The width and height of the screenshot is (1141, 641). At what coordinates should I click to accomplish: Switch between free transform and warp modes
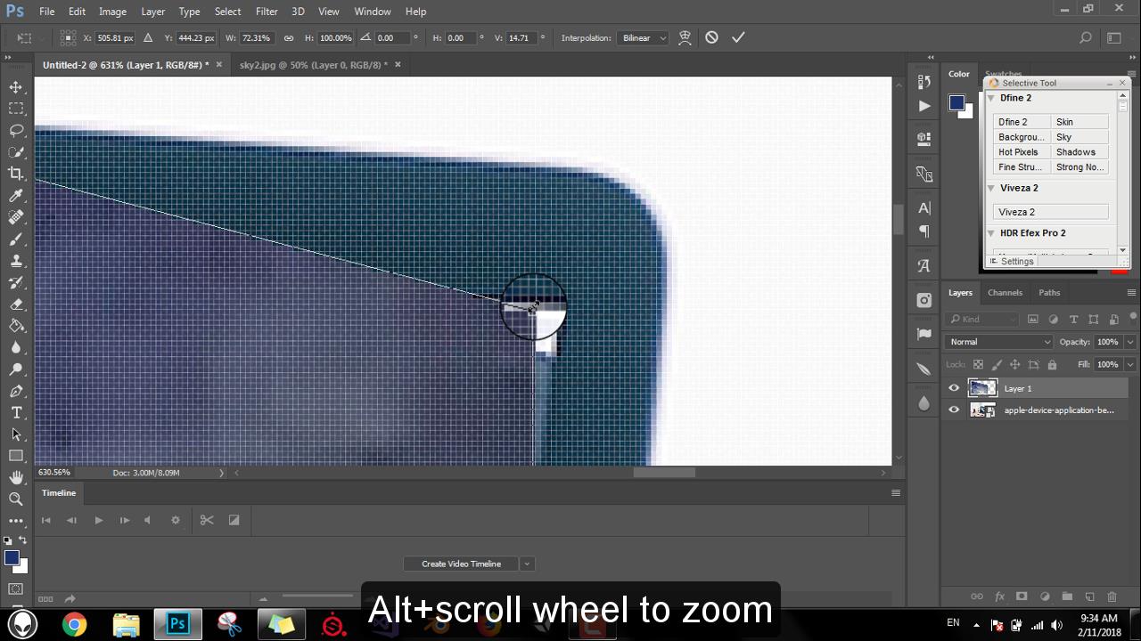685,37
